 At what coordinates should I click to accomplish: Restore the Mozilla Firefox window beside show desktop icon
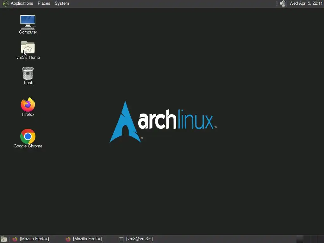31,239
